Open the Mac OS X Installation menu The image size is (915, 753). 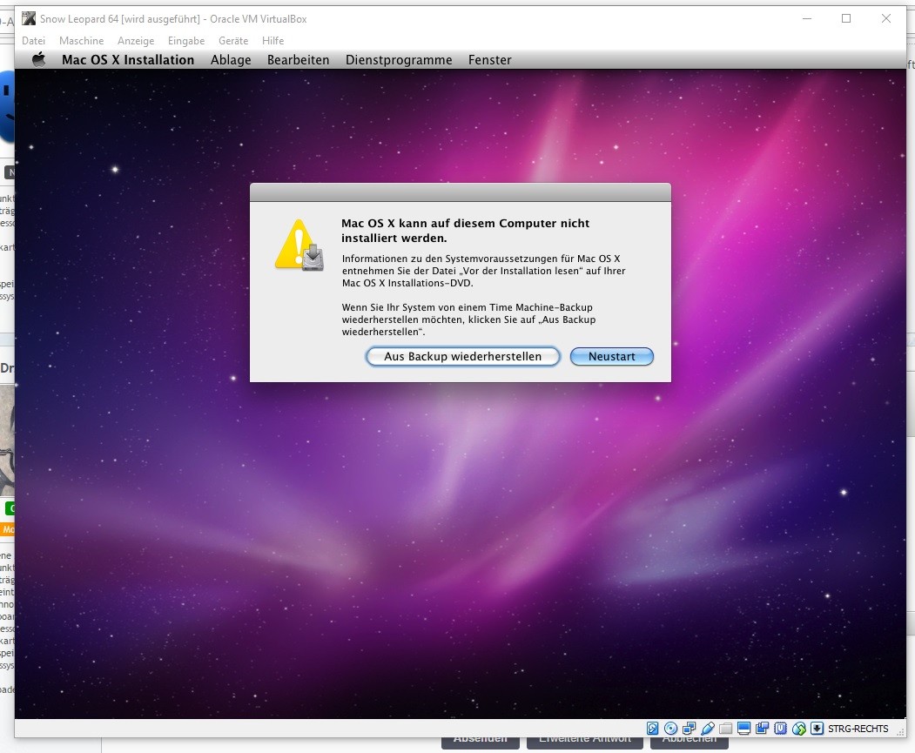pyautogui.click(x=128, y=60)
